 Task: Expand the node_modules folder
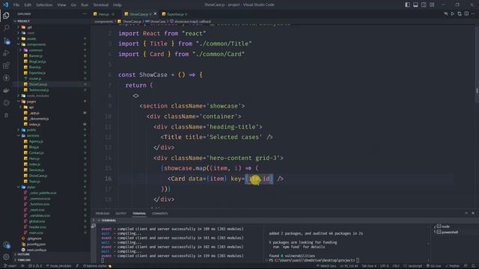coord(51,96)
